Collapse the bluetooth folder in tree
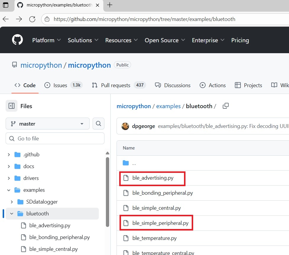This screenshot has height=255, width=289. [x=12, y=214]
